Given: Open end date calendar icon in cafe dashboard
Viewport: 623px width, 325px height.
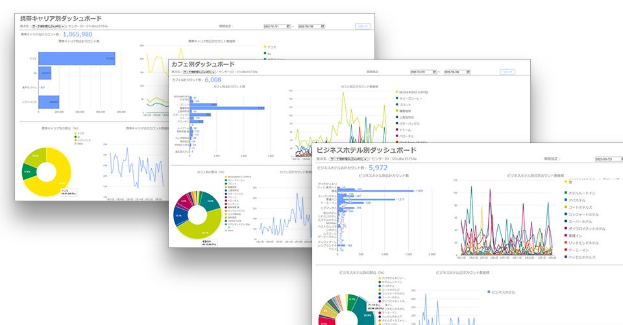Looking at the screenshot, I should coord(469,72).
